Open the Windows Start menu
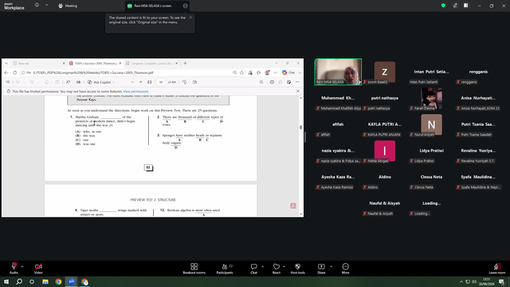510x287 pixels. click(x=6, y=281)
